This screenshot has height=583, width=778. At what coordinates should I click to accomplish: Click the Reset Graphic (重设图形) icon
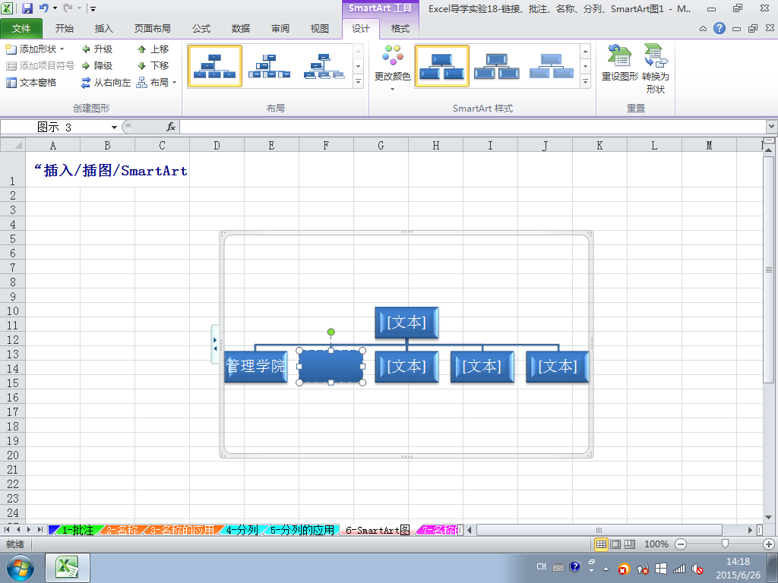619,55
